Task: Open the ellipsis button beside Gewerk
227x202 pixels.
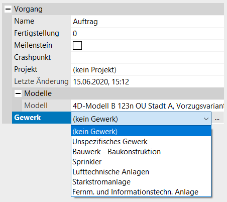Action: pyautogui.click(x=217, y=119)
